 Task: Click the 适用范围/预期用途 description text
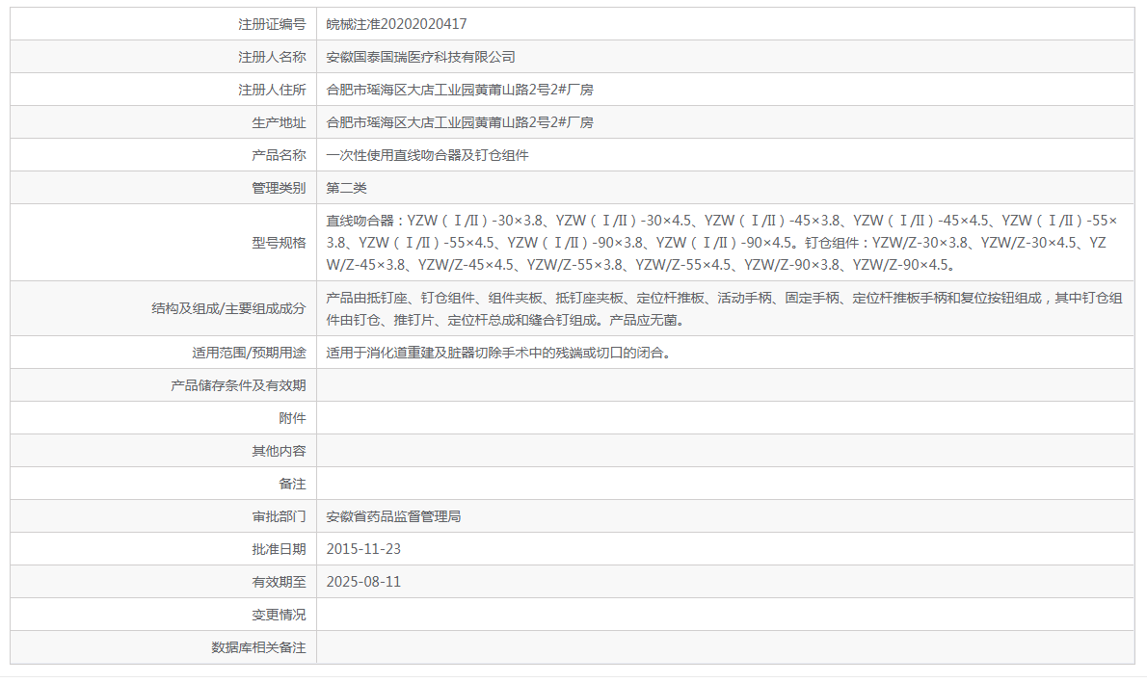coord(482,352)
